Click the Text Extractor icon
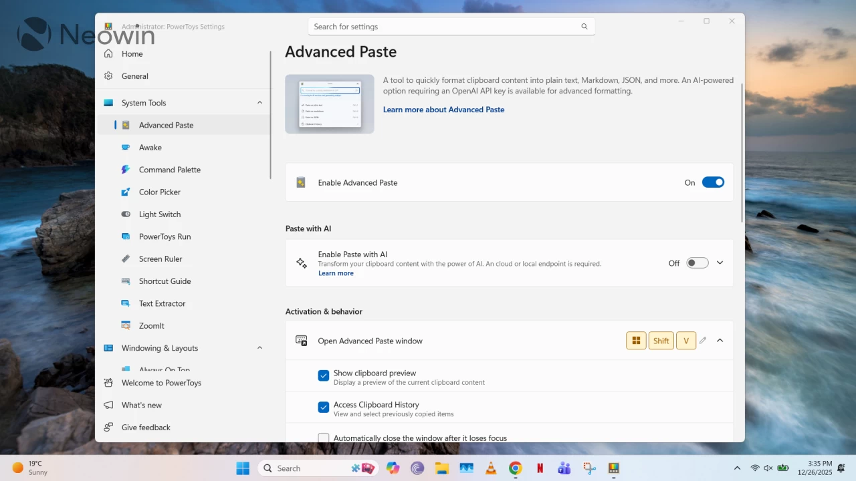Screen dimensions: 856x481 tap(126, 303)
